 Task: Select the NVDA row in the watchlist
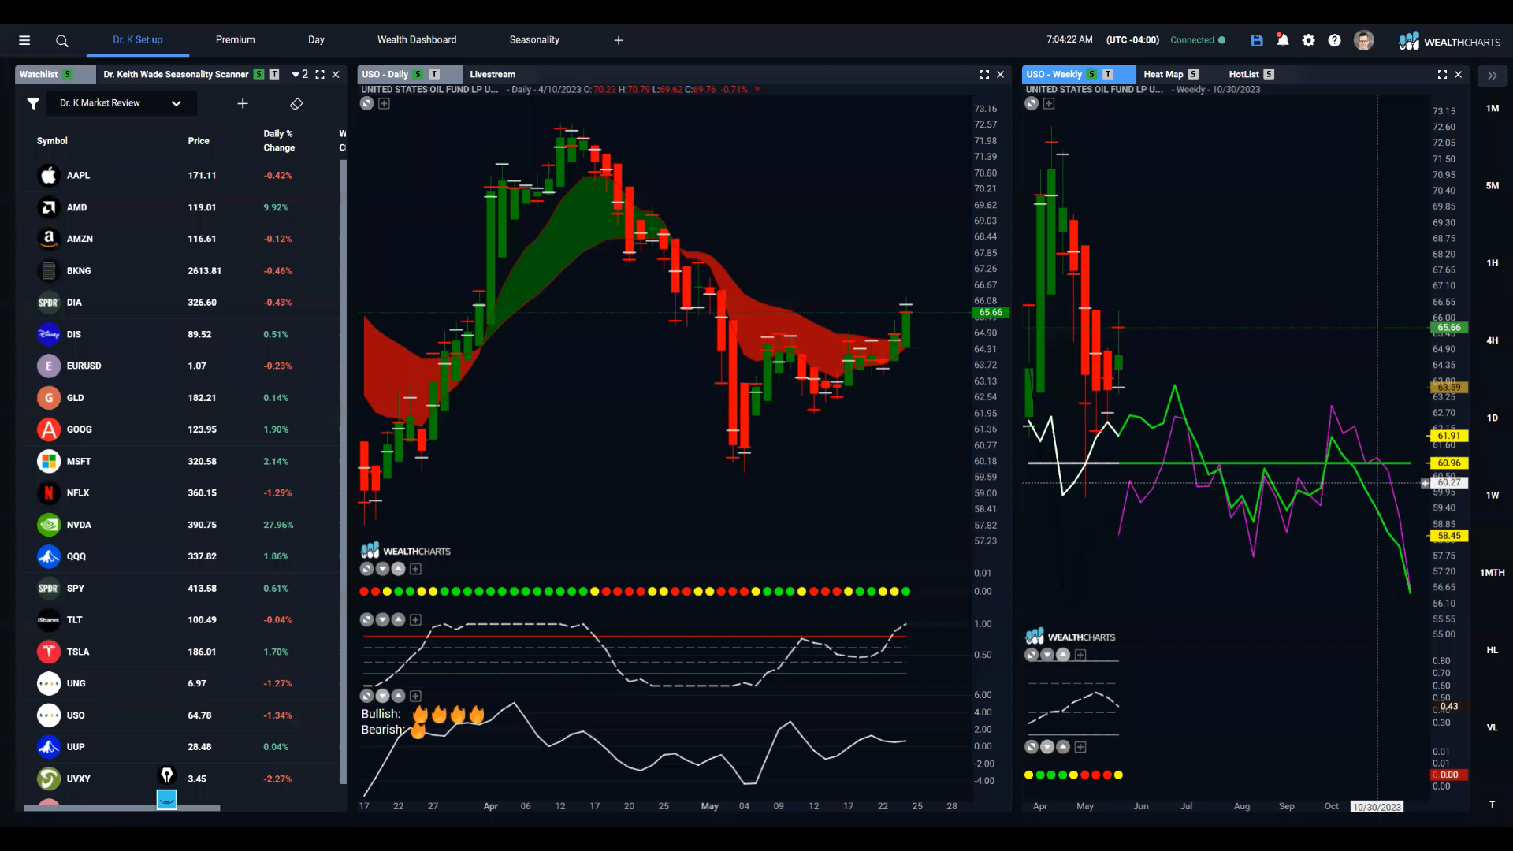pyautogui.click(x=181, y=525)
